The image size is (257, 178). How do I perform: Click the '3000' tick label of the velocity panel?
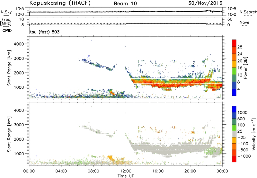point(19,125)
